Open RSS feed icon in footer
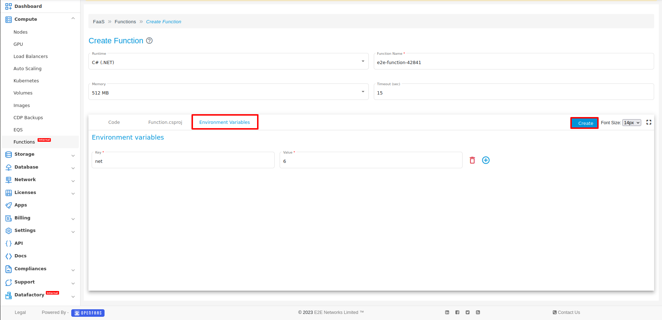Viewport: 662px width, 320px height. (478, 312)
